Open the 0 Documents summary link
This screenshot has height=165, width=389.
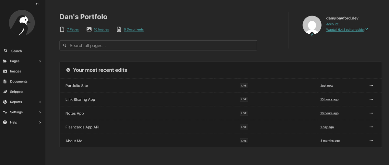click(x=134, y=29)
